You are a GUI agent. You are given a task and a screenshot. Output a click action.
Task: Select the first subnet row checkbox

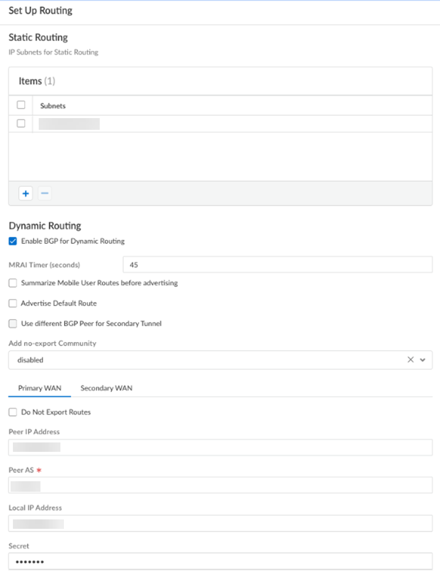21,123
